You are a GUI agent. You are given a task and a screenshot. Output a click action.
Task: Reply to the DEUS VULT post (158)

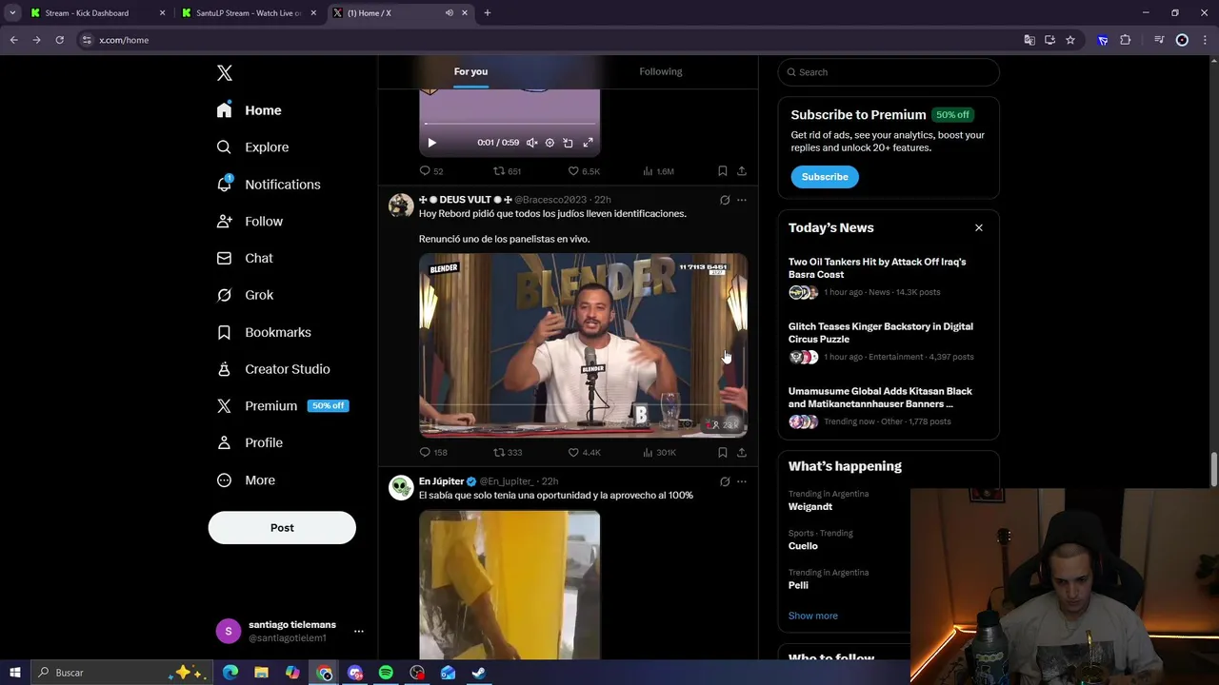(433, 453)
